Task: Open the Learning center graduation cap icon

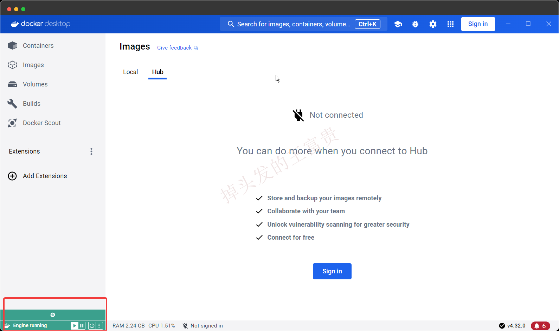Action: [398, 24]
